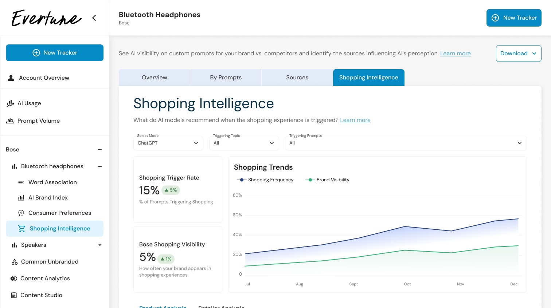
Task: Select the Shopping Intelligence tab
Action: (369, 78)
